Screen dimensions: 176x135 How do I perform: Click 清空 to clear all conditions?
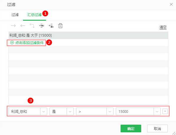pos(163,27)
